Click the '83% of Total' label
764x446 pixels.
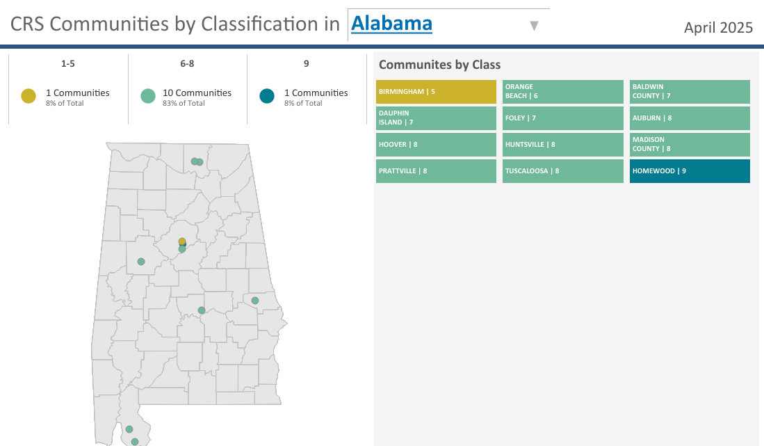184,104
